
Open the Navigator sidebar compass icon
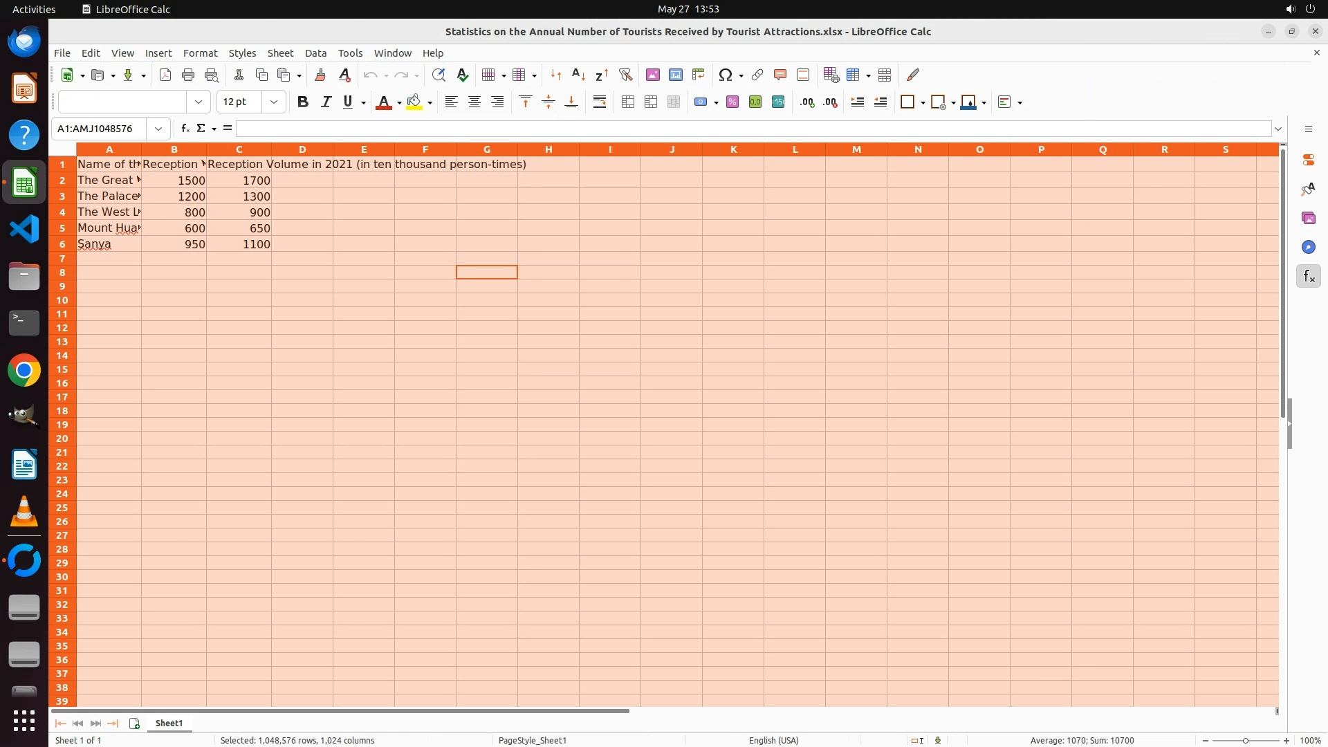coord(1308,248)
